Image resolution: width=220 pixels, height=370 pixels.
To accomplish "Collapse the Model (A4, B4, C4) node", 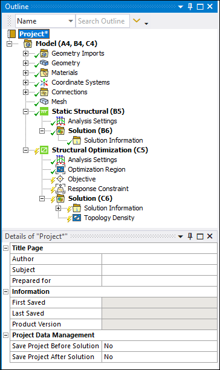I will click(9, 44).
